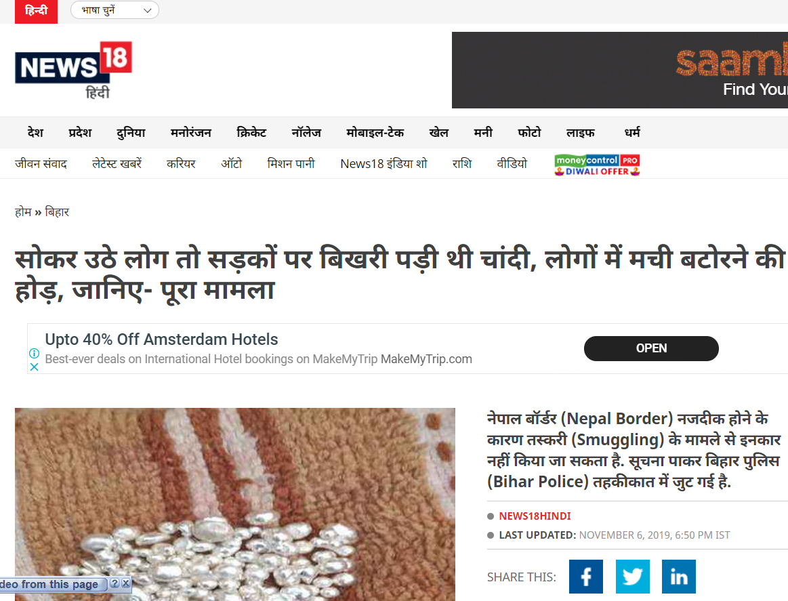Click the OPEN button on hotel ad

(x=651, y=348)
